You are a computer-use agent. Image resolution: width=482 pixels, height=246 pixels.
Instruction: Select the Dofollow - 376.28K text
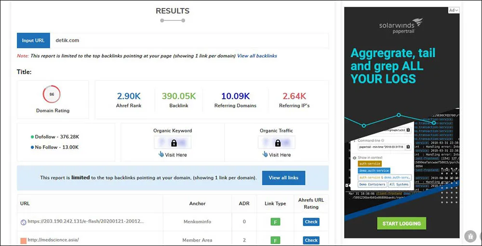tap(57, 137)
